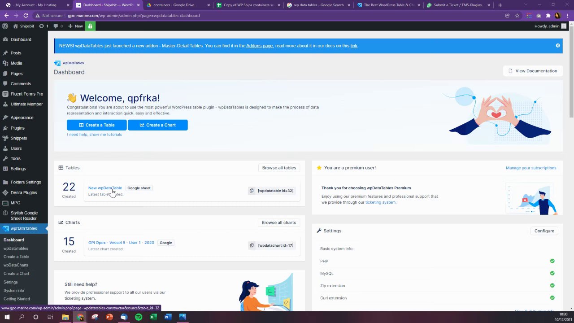This screenshot has width=574, height=323.
Task: Open PowerPoint from the taskbar
Action: coord(109,317)
